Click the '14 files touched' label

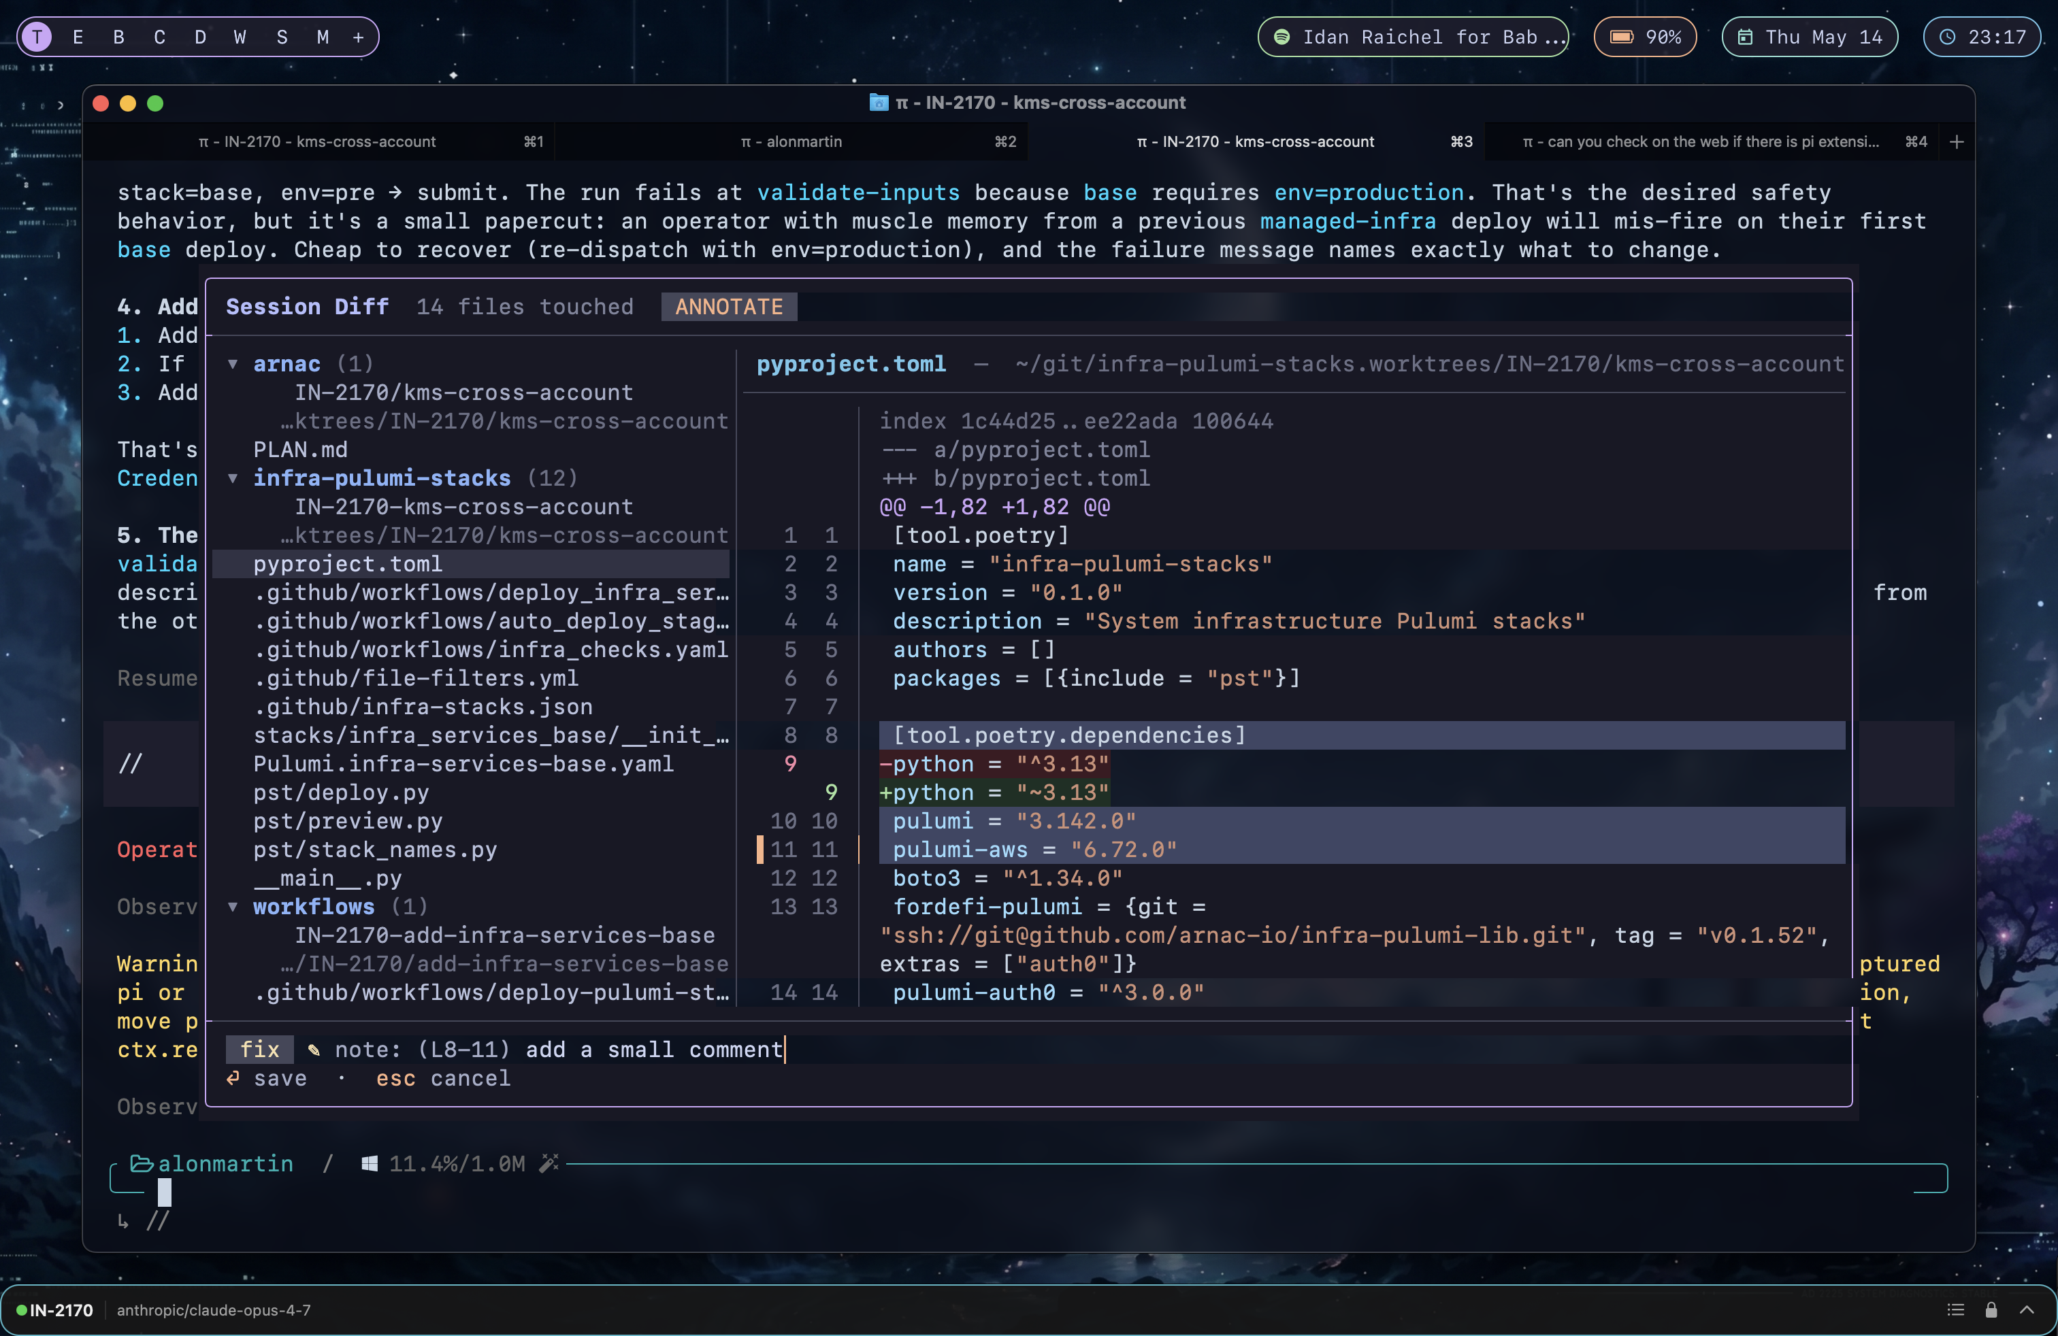[x=524, y=307]
